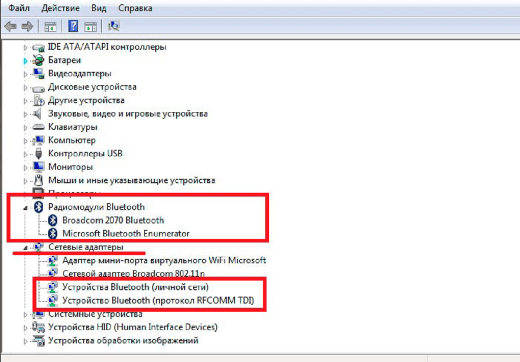Select Устройство Bluetooth (протокол RFCOMM TDI)
520x362 pixels.
[x=158, y=300]
